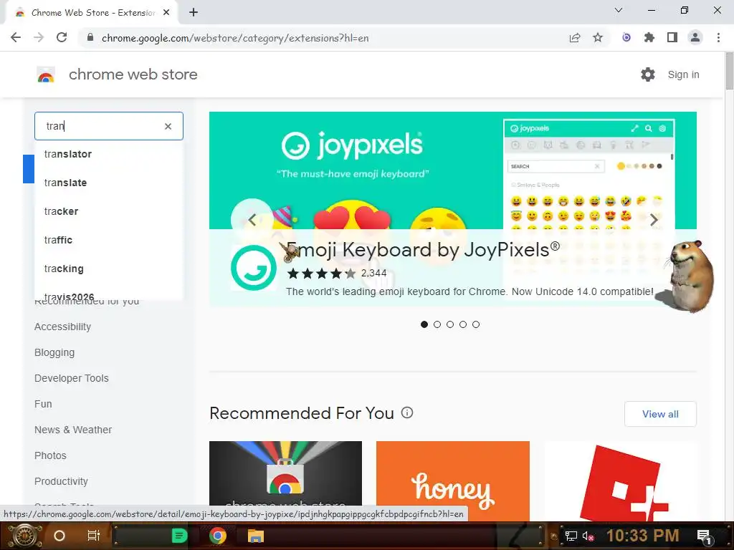
Task: Close the Chrome Web Store tab
Action: pyautogui.click(x=166, y=13)
